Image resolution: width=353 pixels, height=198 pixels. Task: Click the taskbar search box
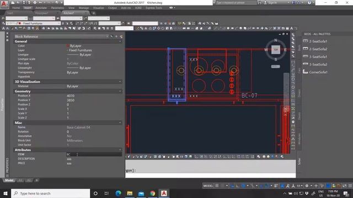(50, 193)
